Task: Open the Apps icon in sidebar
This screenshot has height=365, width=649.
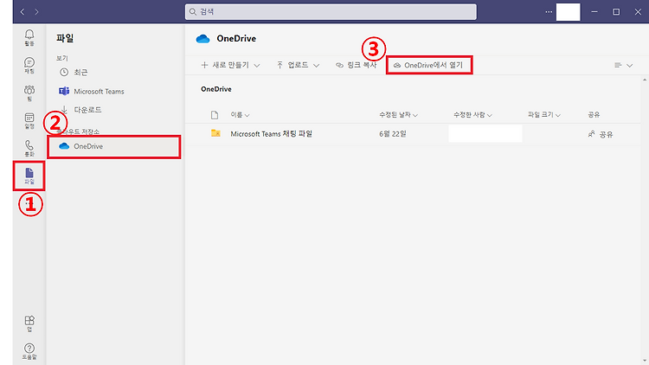Action: [x=29, y=323]
